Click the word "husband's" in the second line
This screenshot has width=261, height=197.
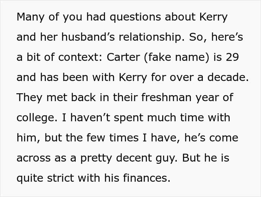[x=88, y=37]
